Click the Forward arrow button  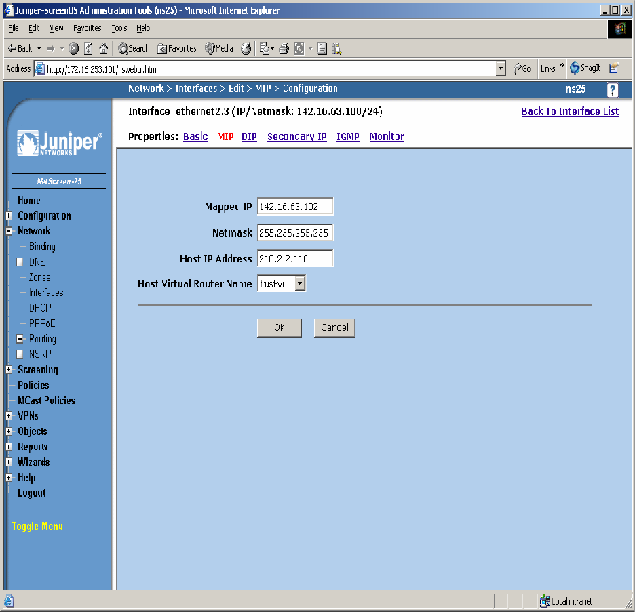click(x=51, y=49)
